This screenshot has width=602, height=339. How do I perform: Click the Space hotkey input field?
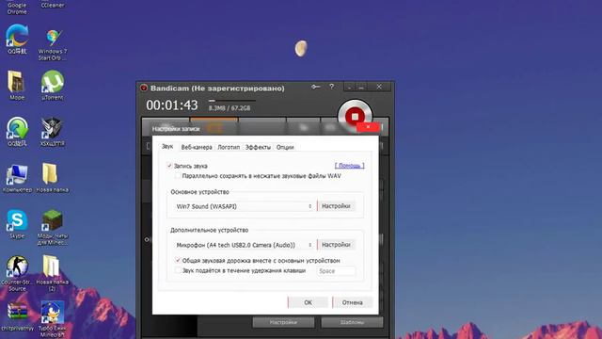click(336, 271)
